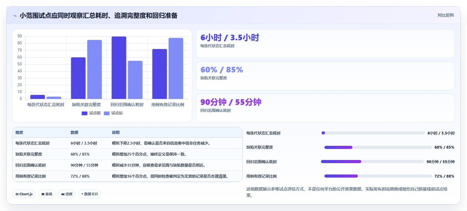Click the 缺陷关联完整度 progress bar

pos(378,147)
